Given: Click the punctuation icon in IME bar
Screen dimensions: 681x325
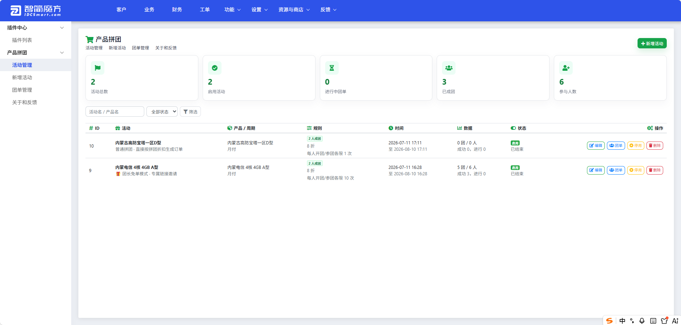Looking at the screenshot, I should coord(632,321).
